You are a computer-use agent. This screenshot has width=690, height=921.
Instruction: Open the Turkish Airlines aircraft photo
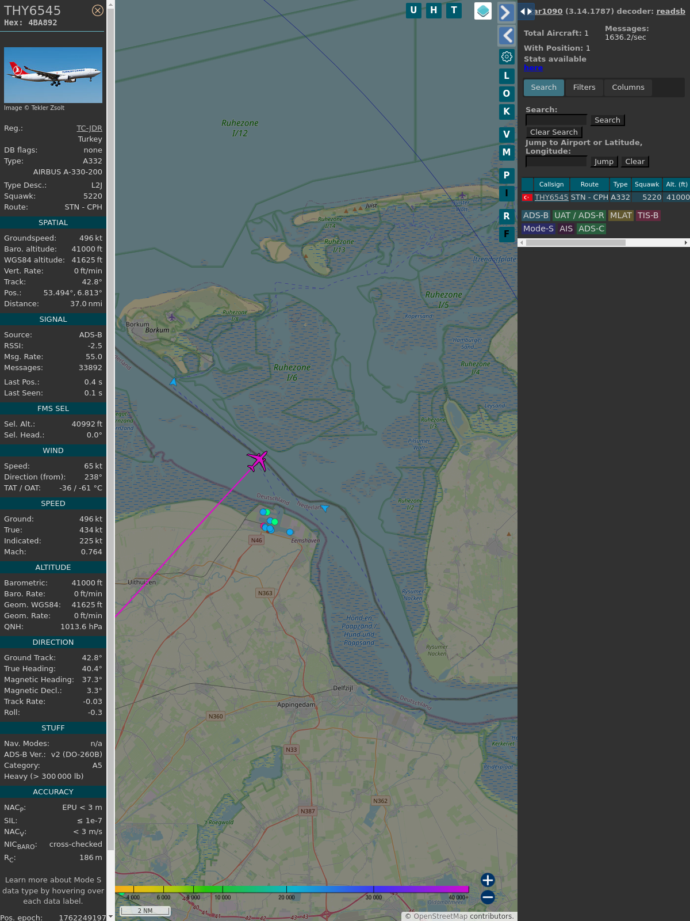click(53, 75)
